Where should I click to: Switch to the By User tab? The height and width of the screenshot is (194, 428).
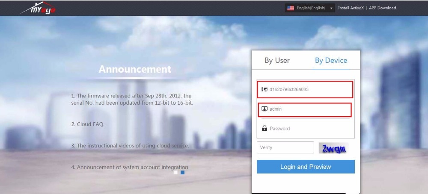point(277,60)
